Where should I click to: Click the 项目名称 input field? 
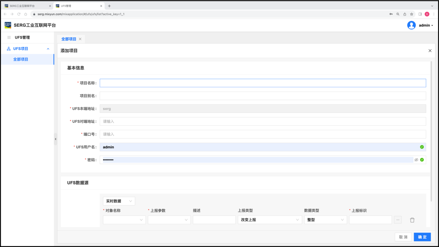pyautogui.click(x=263, y=83)
